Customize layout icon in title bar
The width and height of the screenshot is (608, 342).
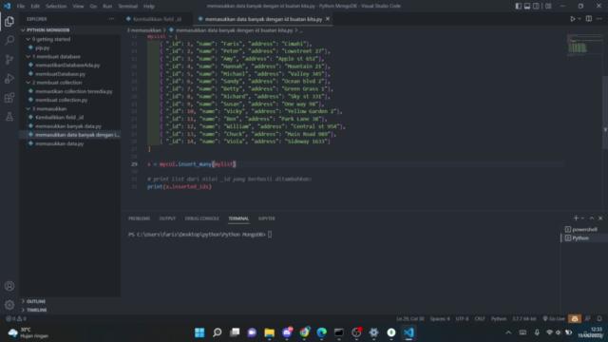tap(548, 6)
